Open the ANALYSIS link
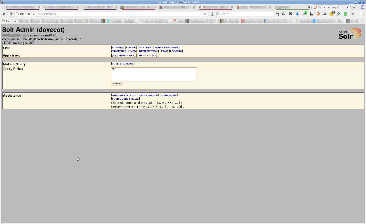 145,47
